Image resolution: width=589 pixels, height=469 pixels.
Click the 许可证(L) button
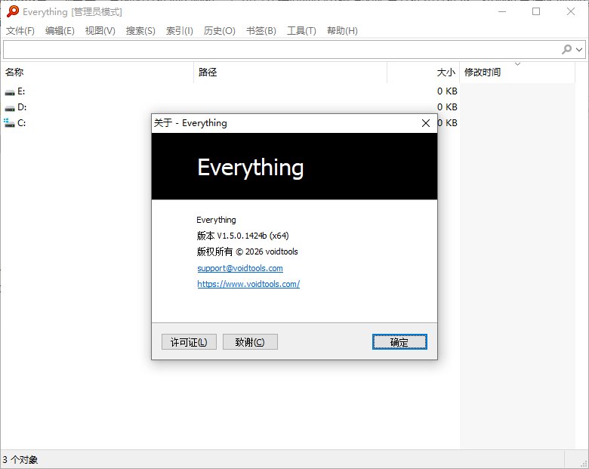189,342
